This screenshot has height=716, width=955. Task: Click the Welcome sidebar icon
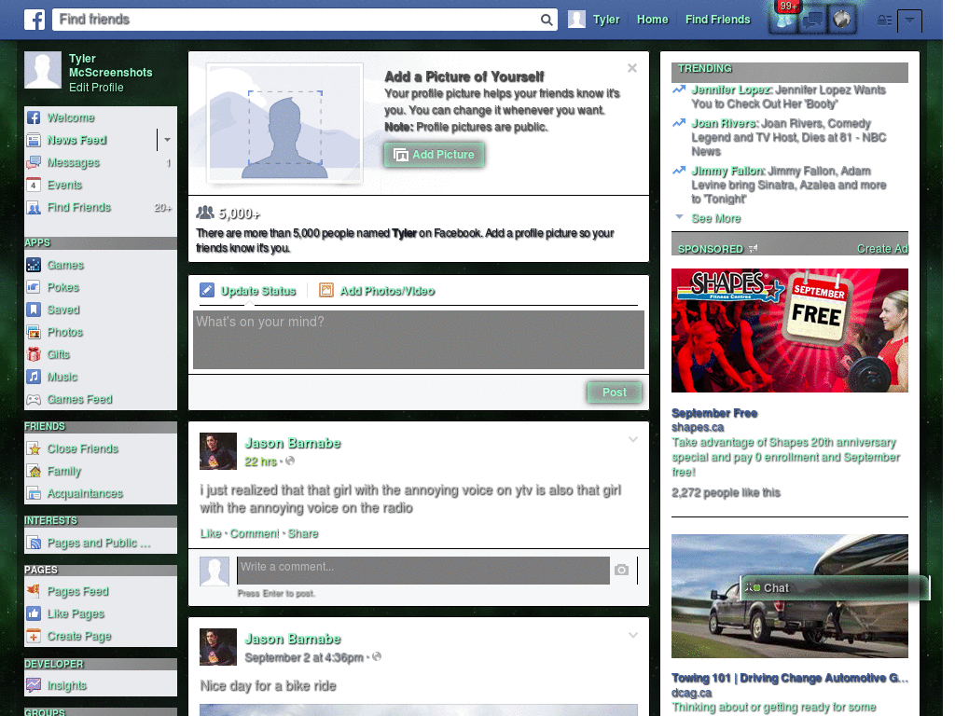point(34,117)
